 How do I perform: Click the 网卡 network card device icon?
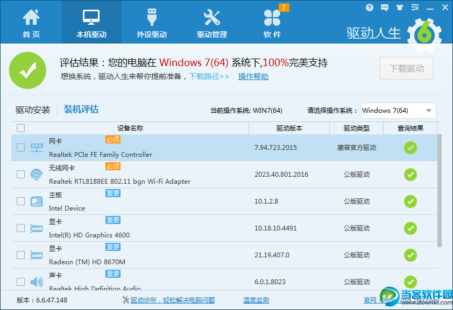pos(37,148)
